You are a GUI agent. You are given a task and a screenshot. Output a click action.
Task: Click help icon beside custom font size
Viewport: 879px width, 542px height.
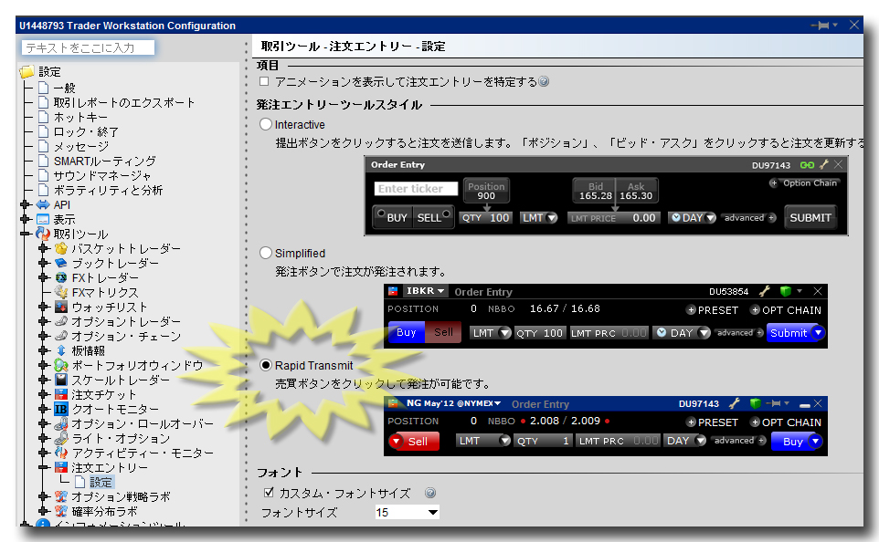[430, 493]
